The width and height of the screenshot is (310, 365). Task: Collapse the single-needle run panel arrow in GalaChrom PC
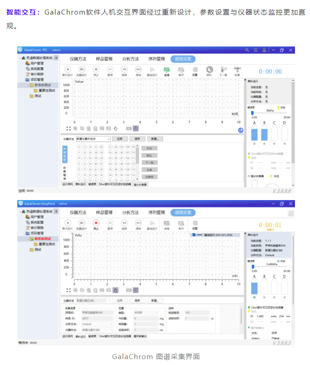coord(245,80)
